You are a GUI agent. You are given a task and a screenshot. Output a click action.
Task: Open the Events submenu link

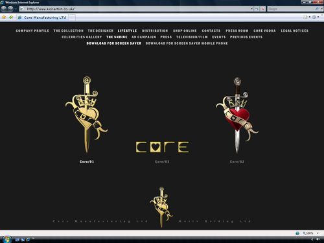click(219, 37)
